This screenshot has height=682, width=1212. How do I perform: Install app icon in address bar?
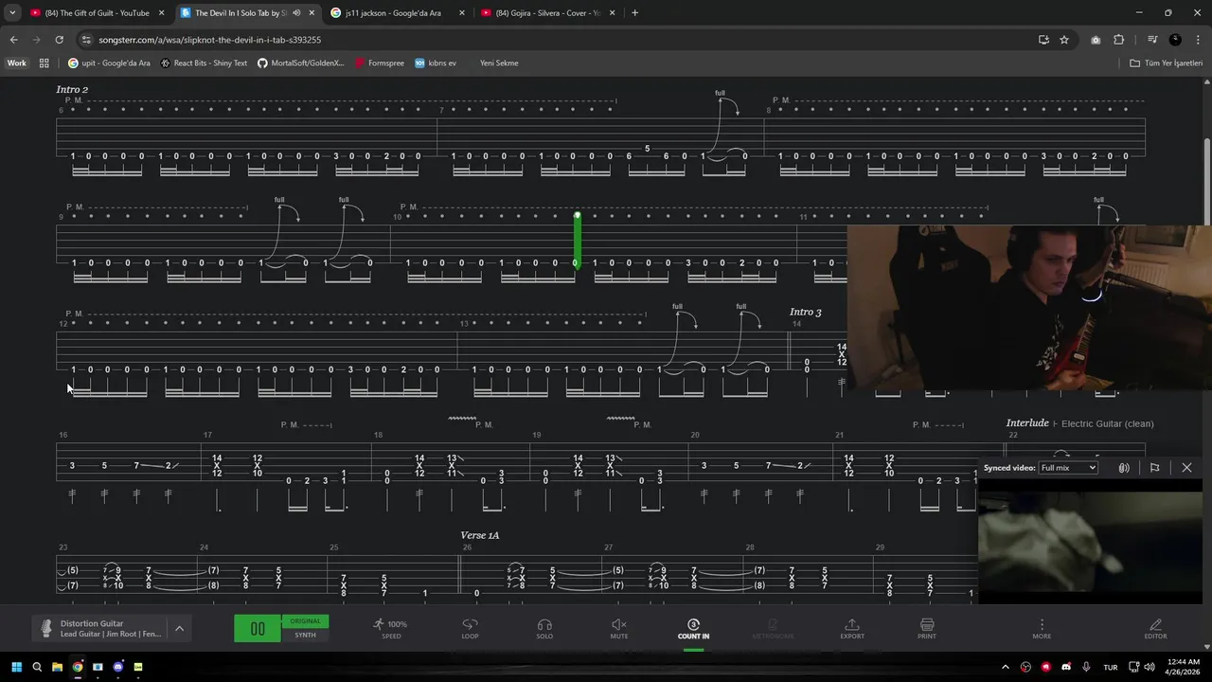[x=1043, y=40]
